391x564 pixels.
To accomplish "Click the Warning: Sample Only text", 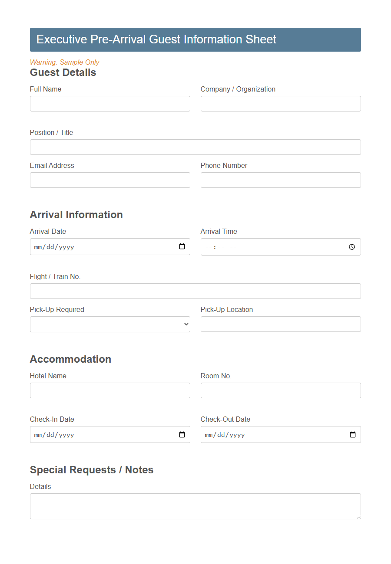I will tap(64, 62).
